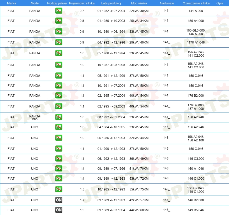Viewport: 229px width, 215px height.
Task: Click engine power 22kW / 30KM
Action: [139, 11]
